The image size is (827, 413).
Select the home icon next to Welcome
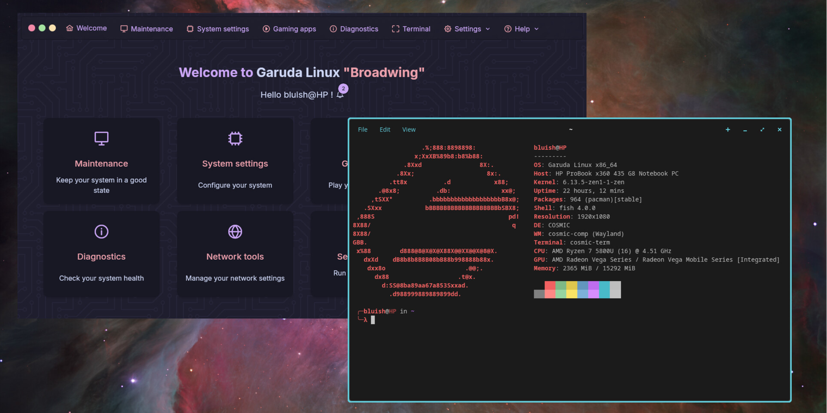69,28
